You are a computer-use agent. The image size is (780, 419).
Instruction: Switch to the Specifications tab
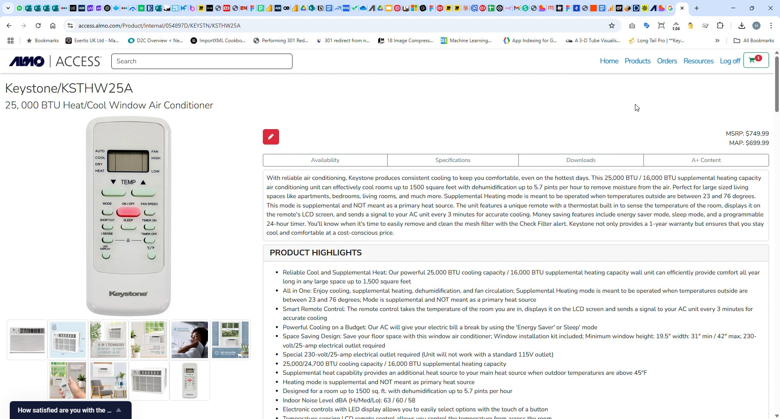coord(453,160)
